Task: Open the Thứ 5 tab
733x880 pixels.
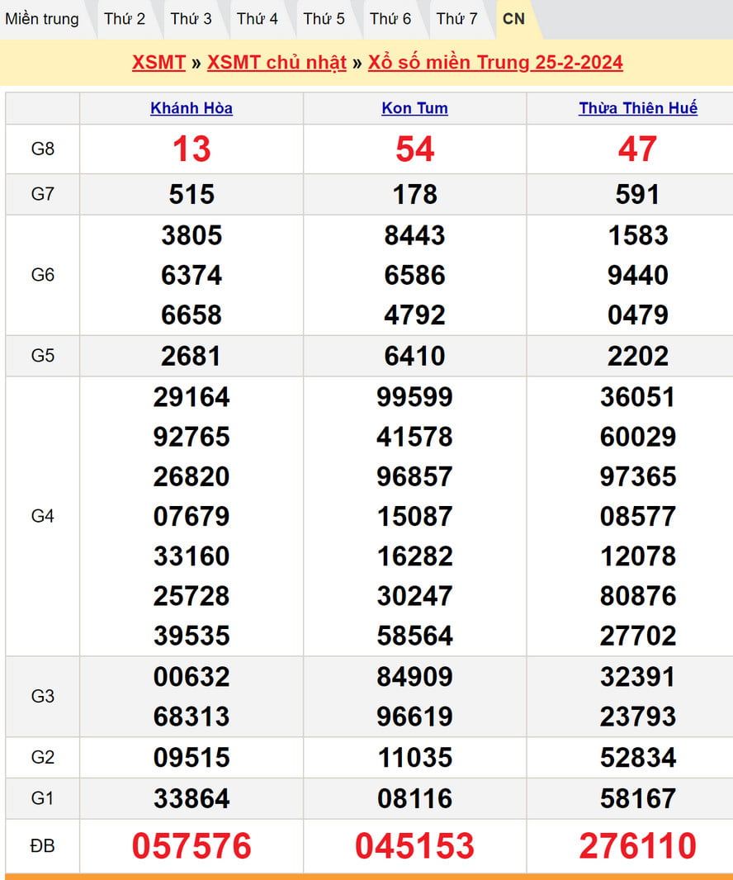Action: [324, 19]
